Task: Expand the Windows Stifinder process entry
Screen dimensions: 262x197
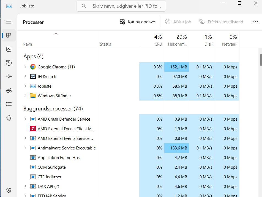Action: (25, 96)
